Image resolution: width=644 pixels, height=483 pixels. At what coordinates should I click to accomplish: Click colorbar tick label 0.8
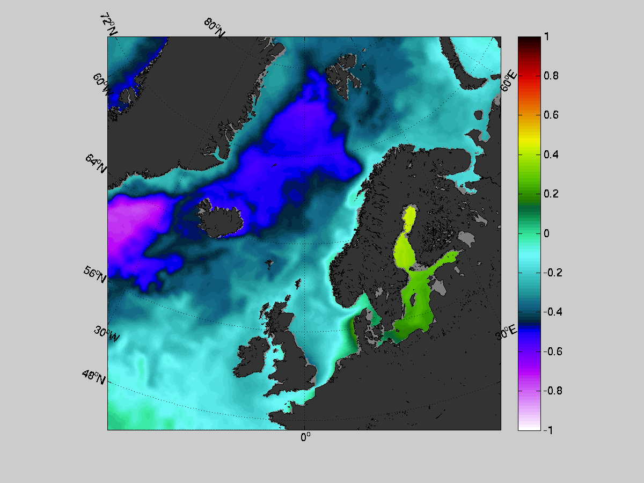[550, 76]
